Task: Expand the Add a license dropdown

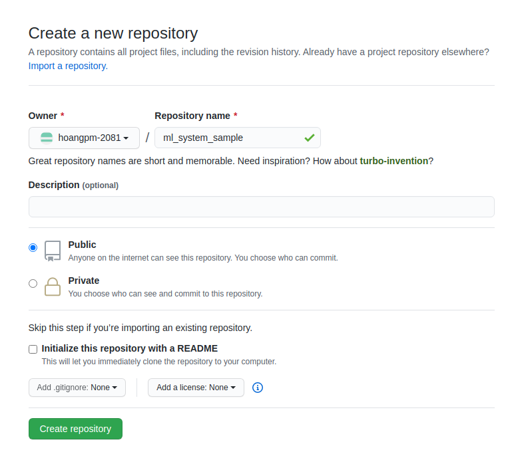Action: (196, 388)
